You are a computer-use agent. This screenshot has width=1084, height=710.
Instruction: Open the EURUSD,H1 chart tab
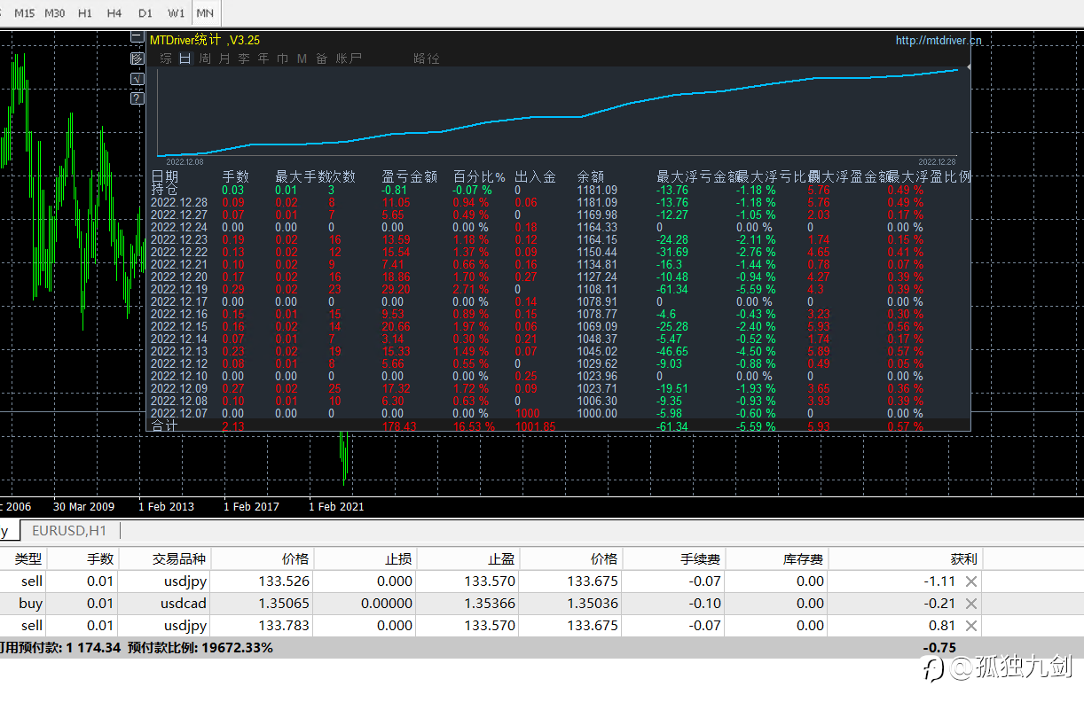coord(69,530)
